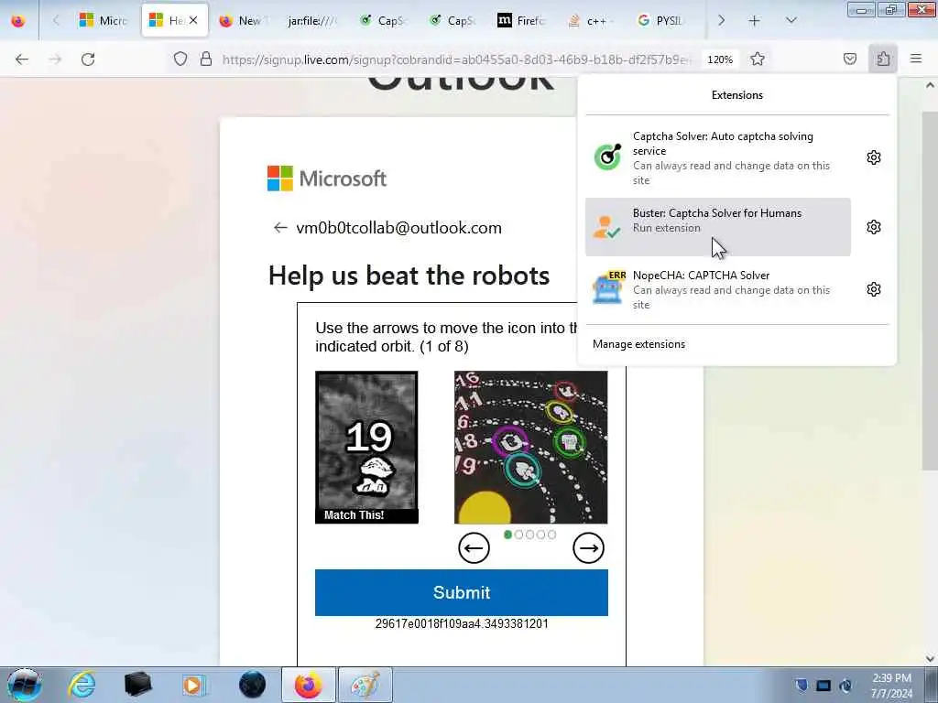Select Captcha Solver: Auto captcha solving service entry

pyautogui.click(x=718, y=157)
